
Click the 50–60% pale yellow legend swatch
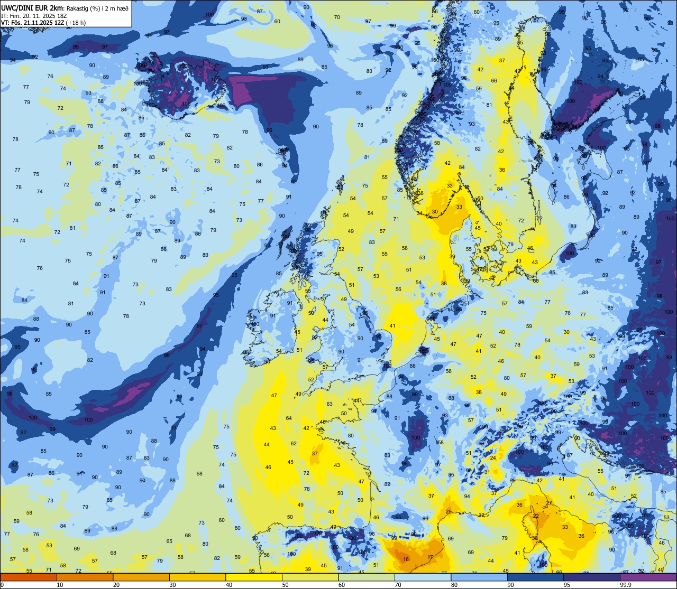point(310,577)
